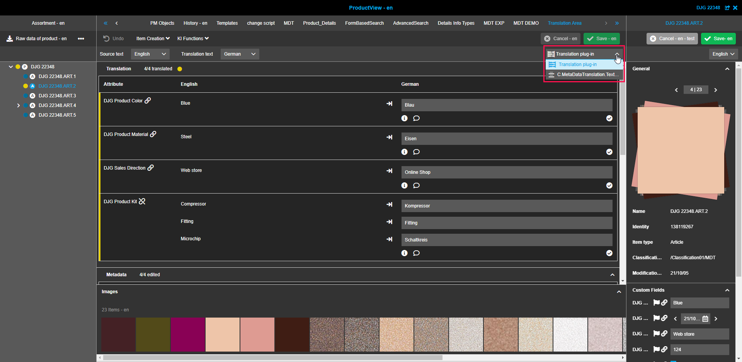Toggle approval checkmark for Online Shop translation
742x362 pixels.
click(x=609, y=185)
